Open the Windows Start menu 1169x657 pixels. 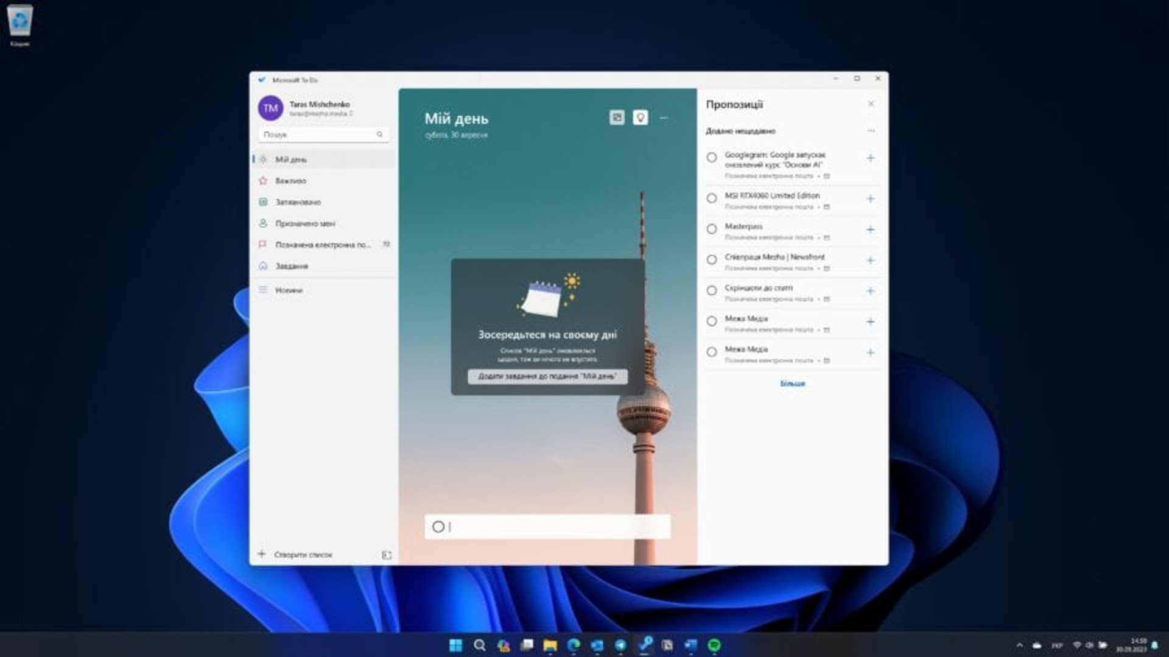click(x=455, y=645)
